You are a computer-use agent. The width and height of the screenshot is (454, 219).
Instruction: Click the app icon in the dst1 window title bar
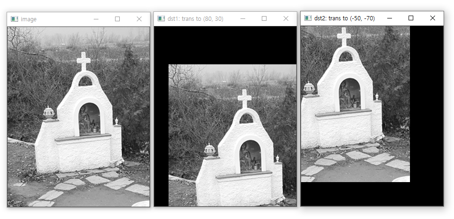[161, 18]
